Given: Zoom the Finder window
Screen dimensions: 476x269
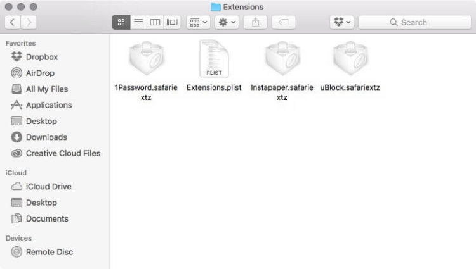Looking at the screenshot, I should point(34,7).
